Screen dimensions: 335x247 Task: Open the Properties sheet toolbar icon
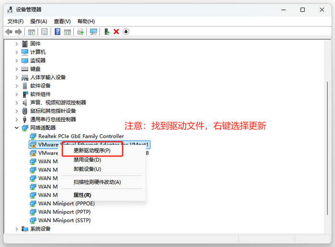coord(45,32)
